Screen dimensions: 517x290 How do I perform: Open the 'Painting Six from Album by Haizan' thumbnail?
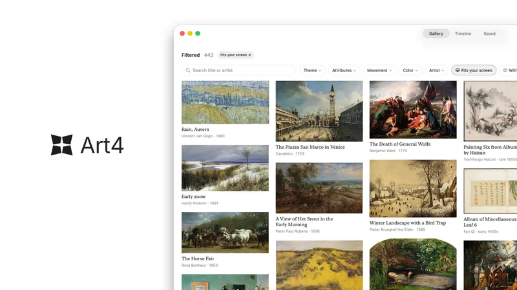(x=491, y=111)
